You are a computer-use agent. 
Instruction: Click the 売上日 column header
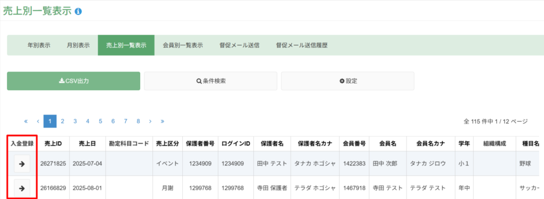click(x=88, y=144)
